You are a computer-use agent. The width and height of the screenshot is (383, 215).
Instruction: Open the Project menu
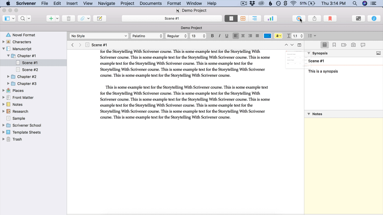[x=127, y=3]
